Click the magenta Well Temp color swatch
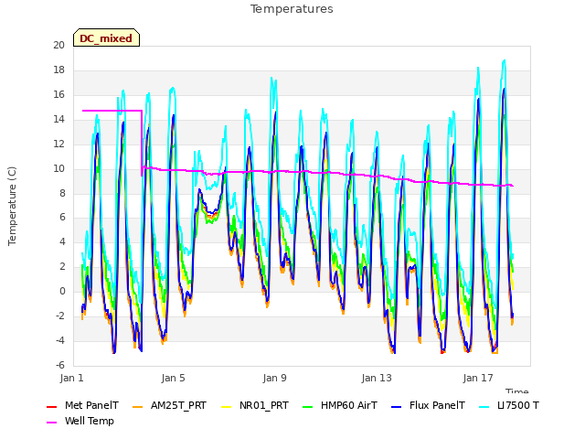This screenshot has width=585, height=439. (x=51, y=423)
